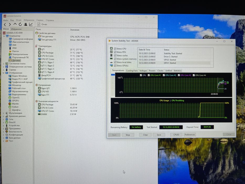The height and width of the screenshot is (184, 245).
Task: Expand the Сеть tree node
Action: click(x=4, y=119)
